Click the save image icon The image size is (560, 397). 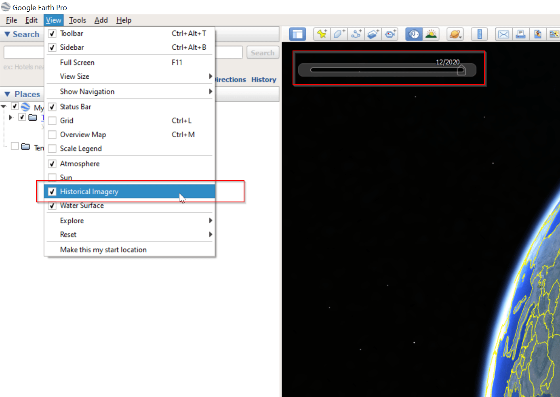click(x=537, y=34)
